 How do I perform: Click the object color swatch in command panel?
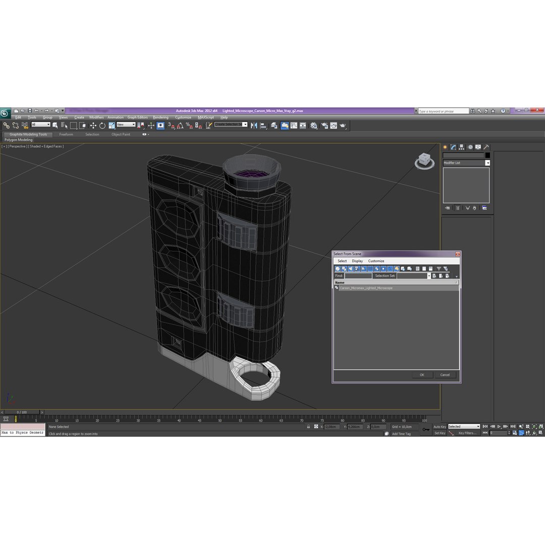click(x=487, y=155)
